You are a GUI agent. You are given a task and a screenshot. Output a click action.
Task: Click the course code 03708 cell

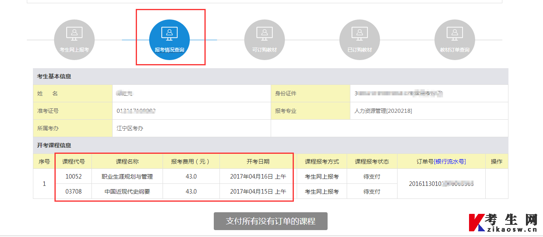pyautogui.click(x=74, y=191)
